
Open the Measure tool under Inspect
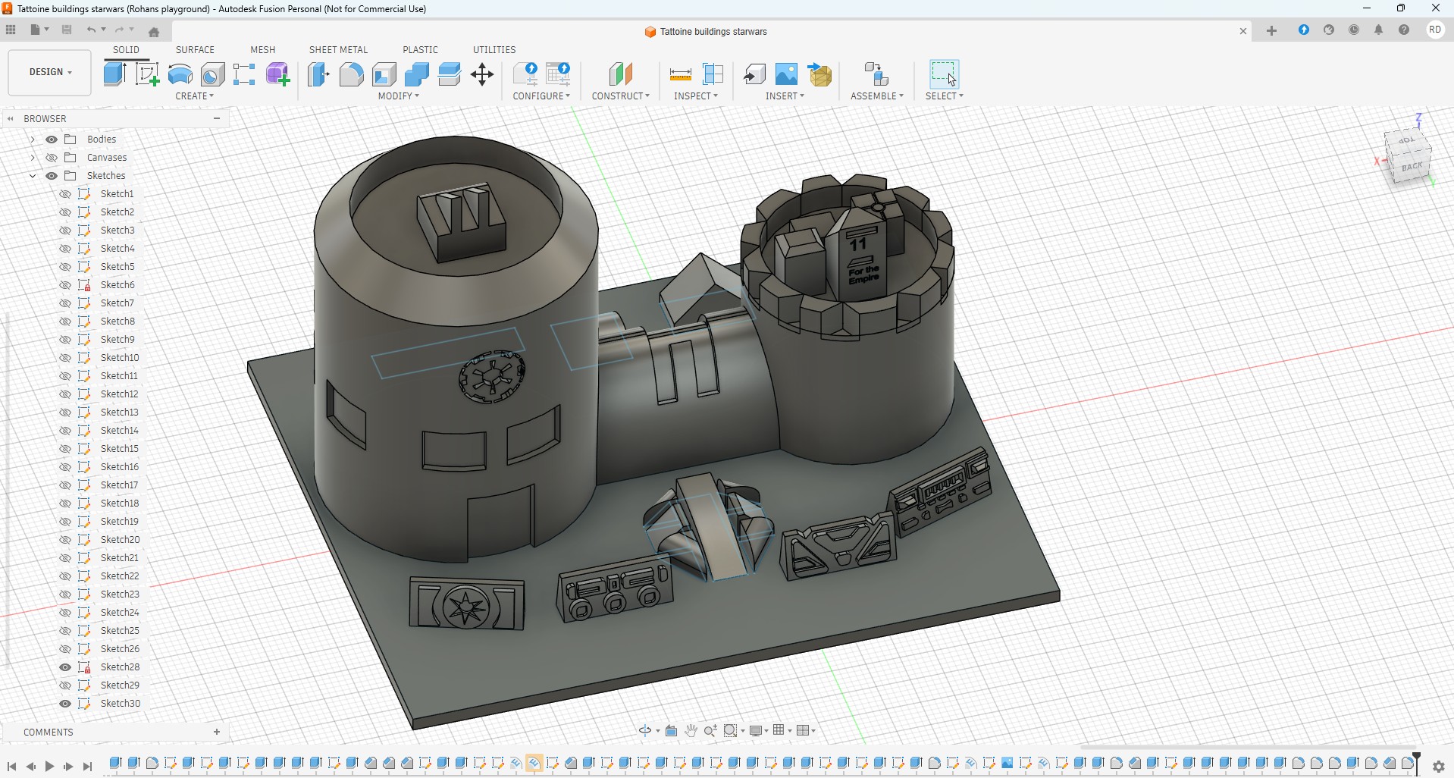coord(681,74)
